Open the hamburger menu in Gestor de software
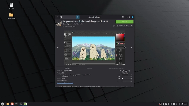Screen dimensions: 189x106 123,17
